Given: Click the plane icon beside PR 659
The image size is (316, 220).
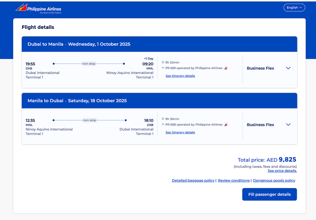Looking at the screenshot, I should 163,68.
